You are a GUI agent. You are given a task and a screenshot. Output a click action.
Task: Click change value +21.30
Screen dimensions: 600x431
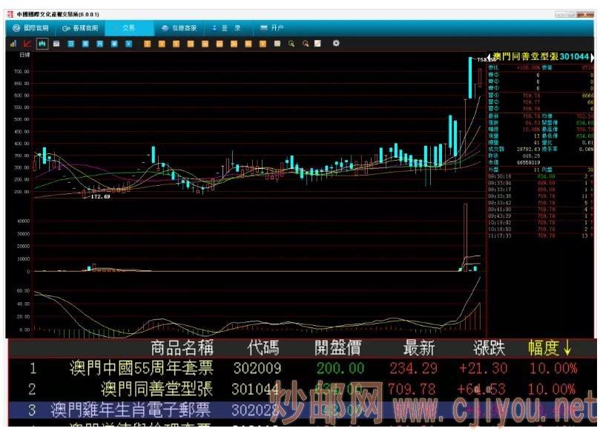(x=483, y=368)
